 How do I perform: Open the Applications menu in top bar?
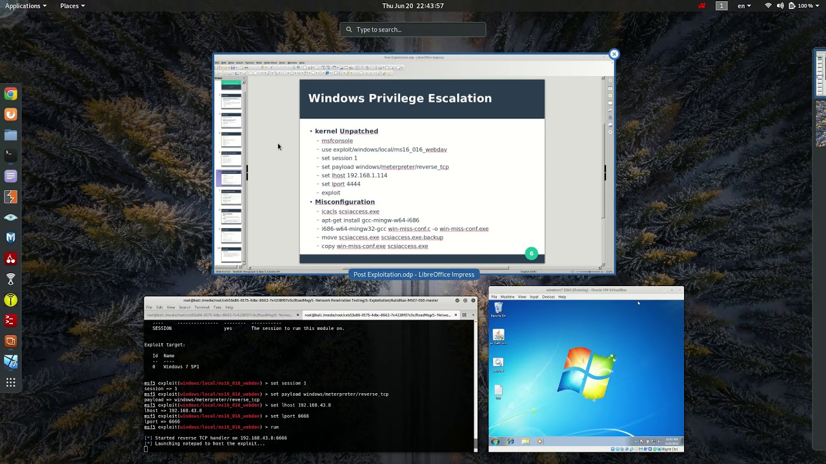26,6
